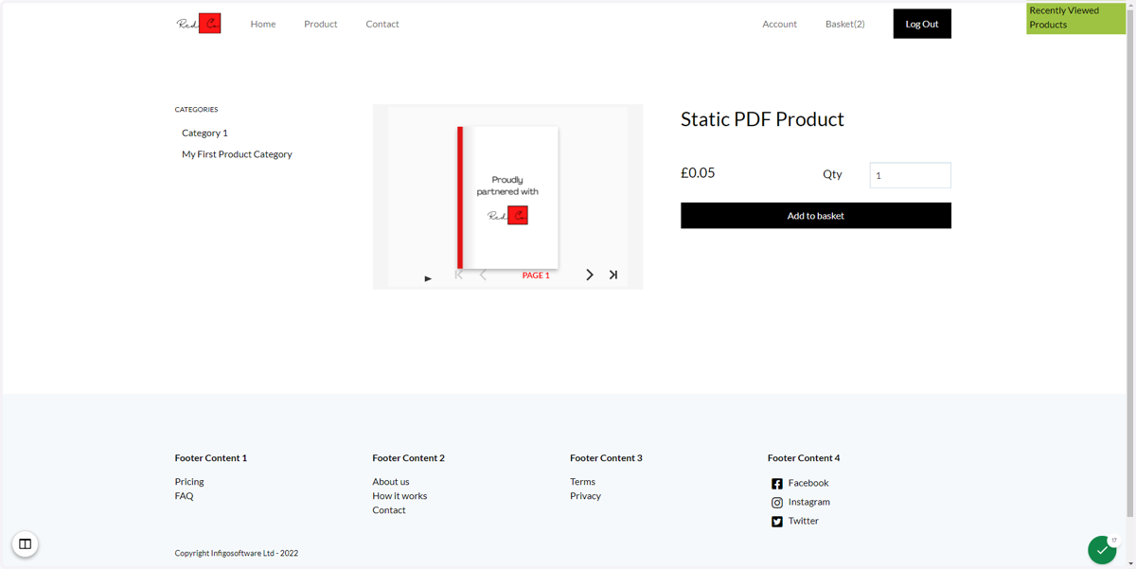
Task: Open FAQ footer link
Action: coord(184,496)
